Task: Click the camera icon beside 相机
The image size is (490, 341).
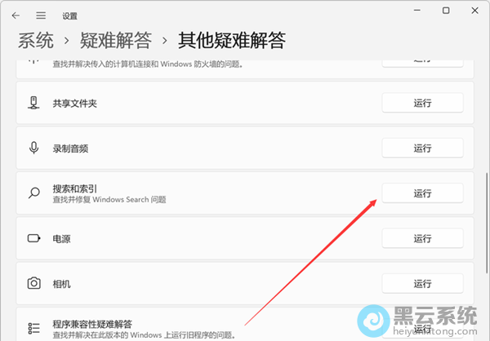Action: click(34, 283)
